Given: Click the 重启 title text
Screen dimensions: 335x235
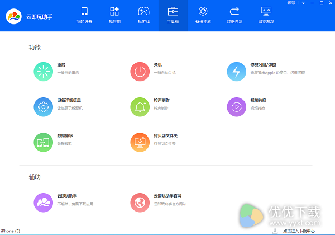Looking at the screenshot, I should pos(61,65).
